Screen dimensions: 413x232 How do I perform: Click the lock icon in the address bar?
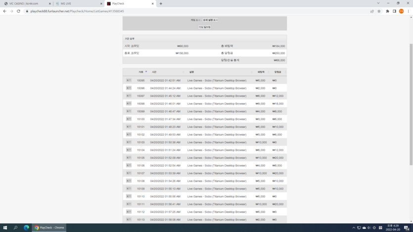[27, 11]
